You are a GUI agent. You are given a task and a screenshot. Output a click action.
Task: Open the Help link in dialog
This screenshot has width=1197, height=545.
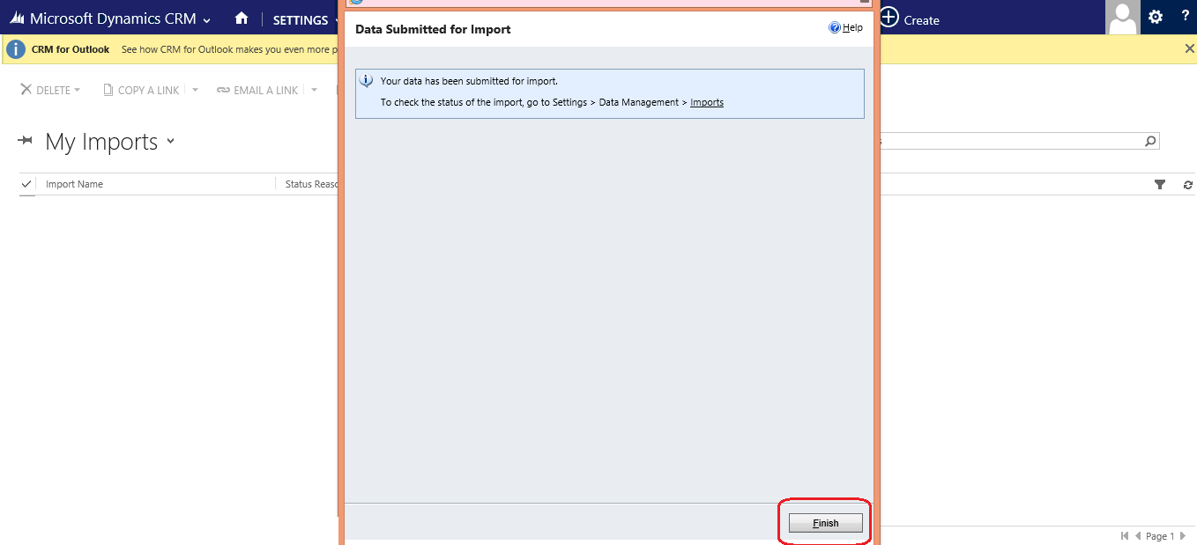(x=846, y=27)
